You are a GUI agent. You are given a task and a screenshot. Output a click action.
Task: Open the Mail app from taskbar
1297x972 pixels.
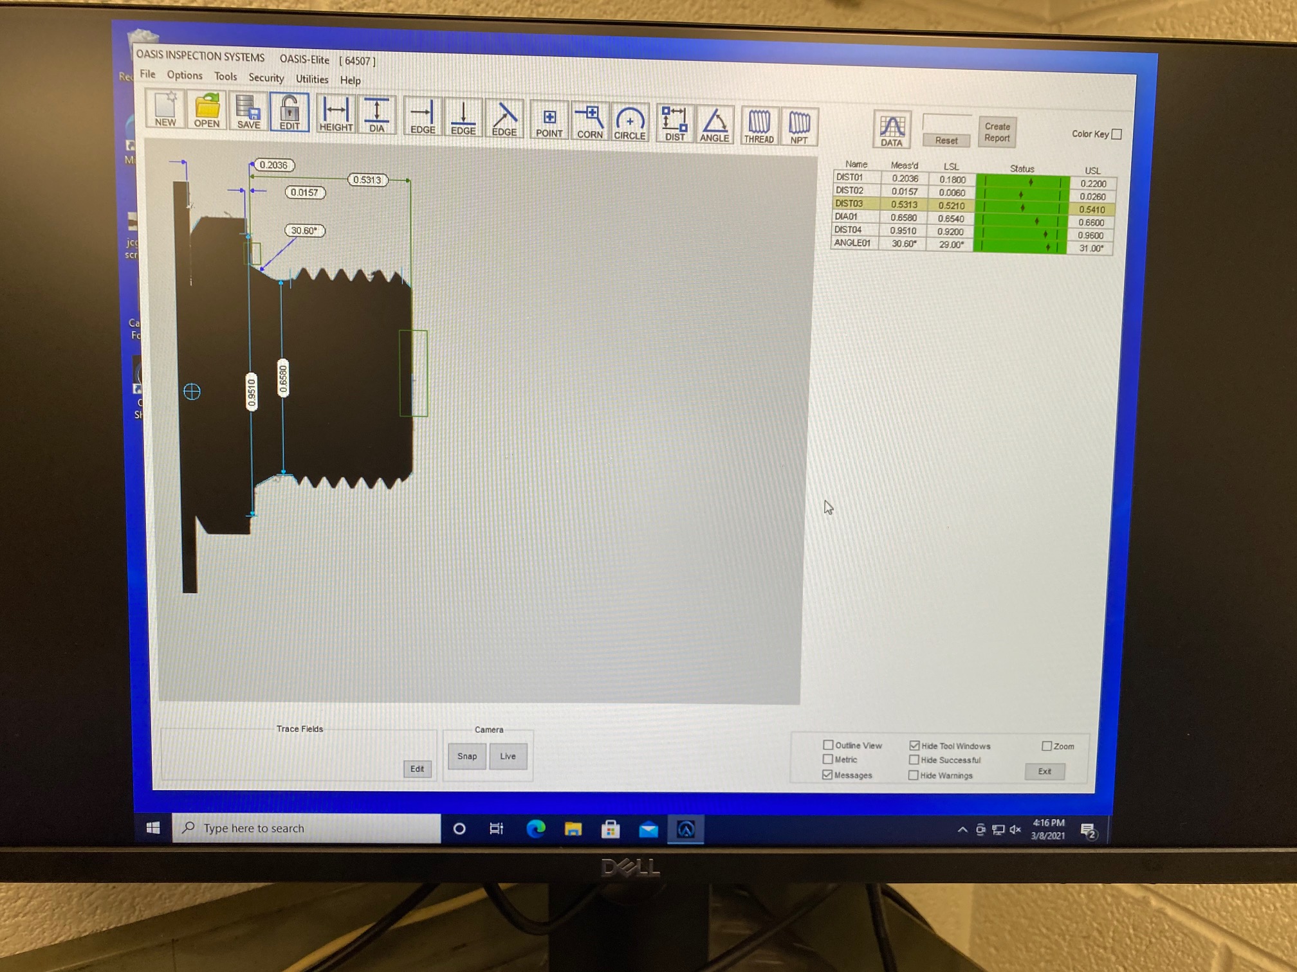tap(648, 829)
